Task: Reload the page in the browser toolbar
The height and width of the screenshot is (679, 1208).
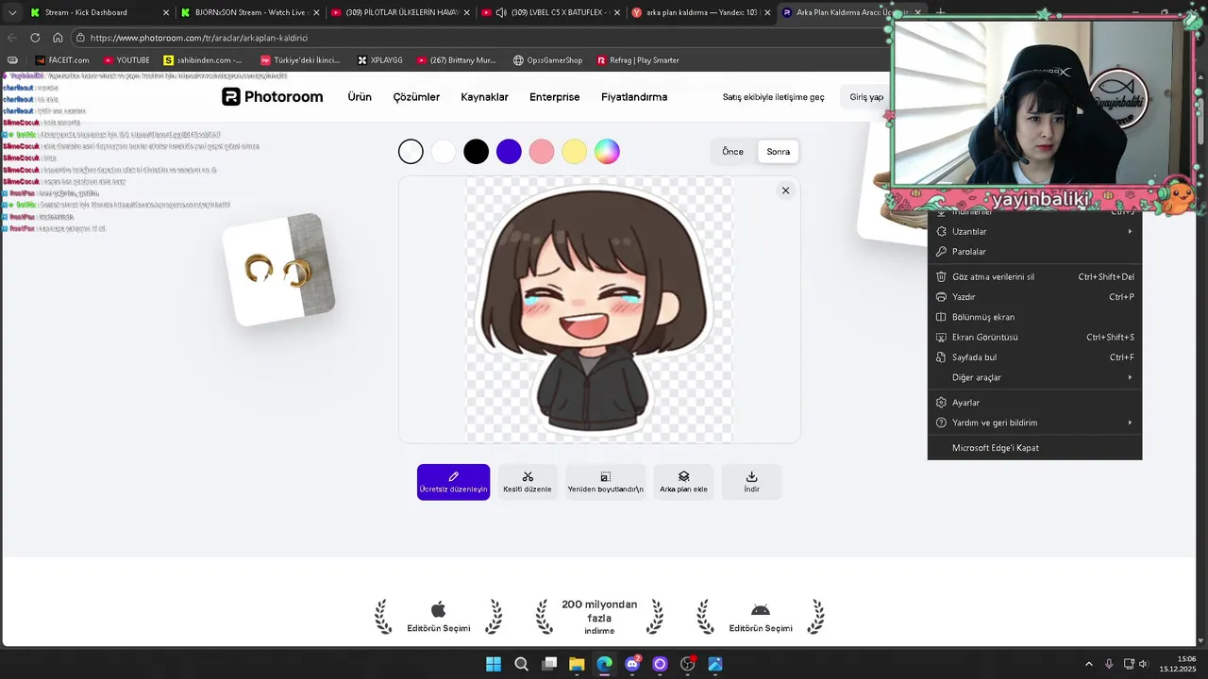Action: [x=35, y=38]
